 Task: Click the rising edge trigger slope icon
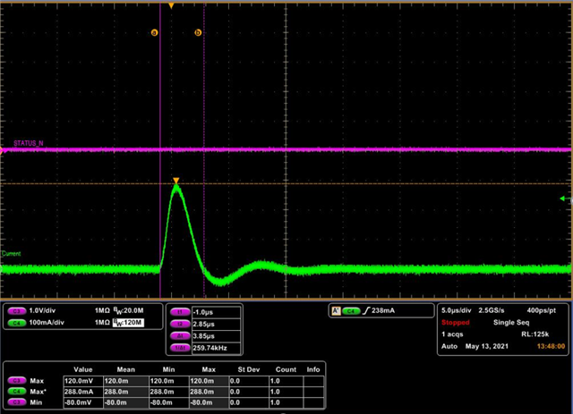pyautogui.click(x=366, y=311)
